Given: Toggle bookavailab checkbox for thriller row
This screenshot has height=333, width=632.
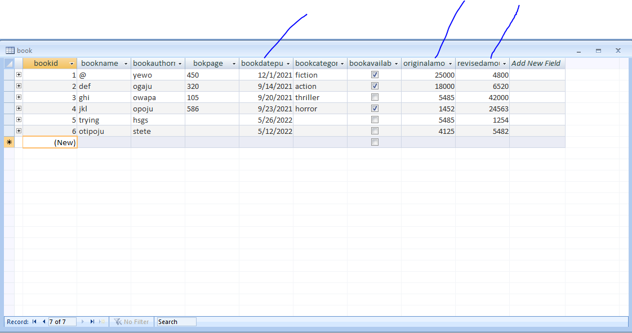Looking at the screenshot, I should tap(375, 97).
